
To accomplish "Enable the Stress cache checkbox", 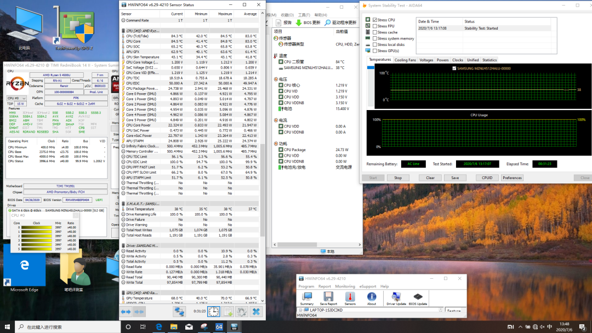I will click(375, 32).
